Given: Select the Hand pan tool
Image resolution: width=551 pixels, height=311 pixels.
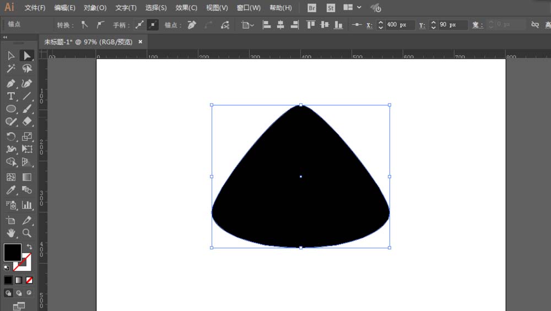Looking at the screenshot, I should click(x=10, y=233).
